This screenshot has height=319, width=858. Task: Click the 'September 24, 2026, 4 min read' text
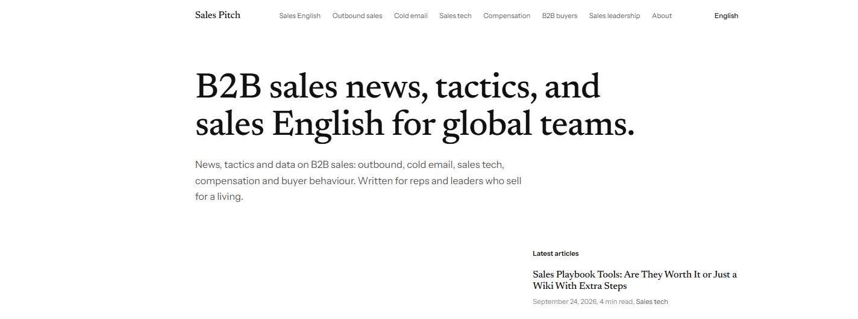[583, 302]
